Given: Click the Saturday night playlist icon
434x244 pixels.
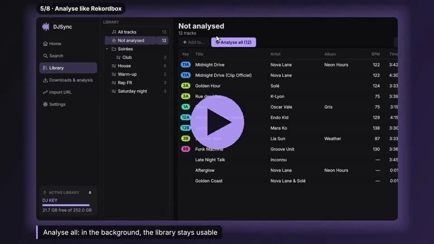Looking at the screenshot, I should (x=114, y=91).
